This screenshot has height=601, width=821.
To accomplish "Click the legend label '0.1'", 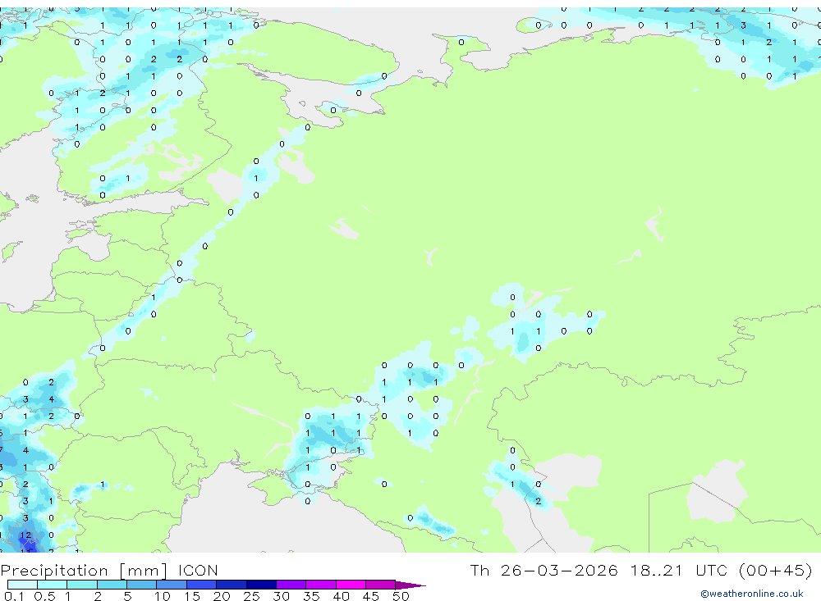I will [x=14, y=596].
